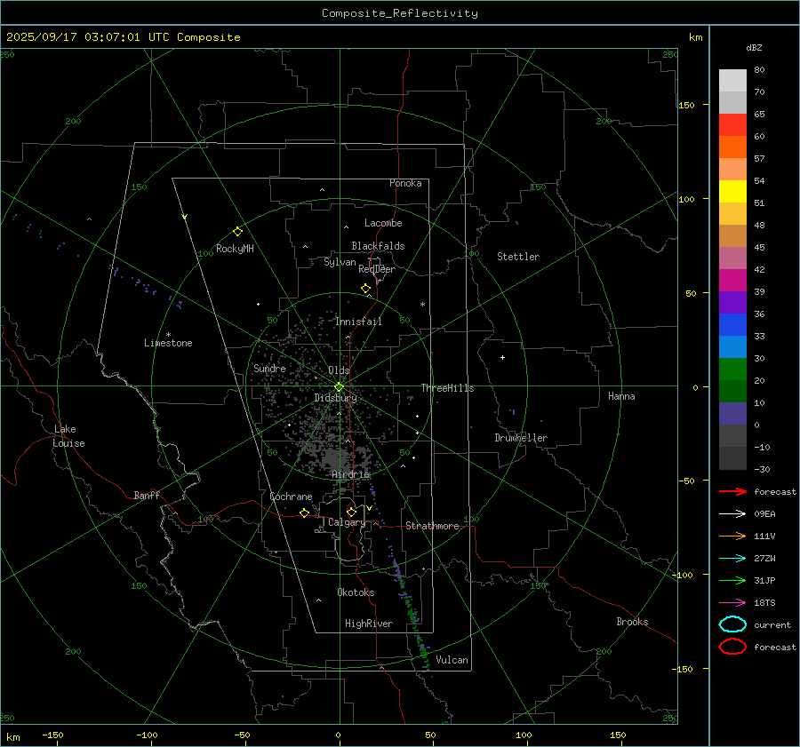This screenshot has height=747, width=800.
Task: Pick the red 60–65 dBZ color swatch
Action: [732, 125]
